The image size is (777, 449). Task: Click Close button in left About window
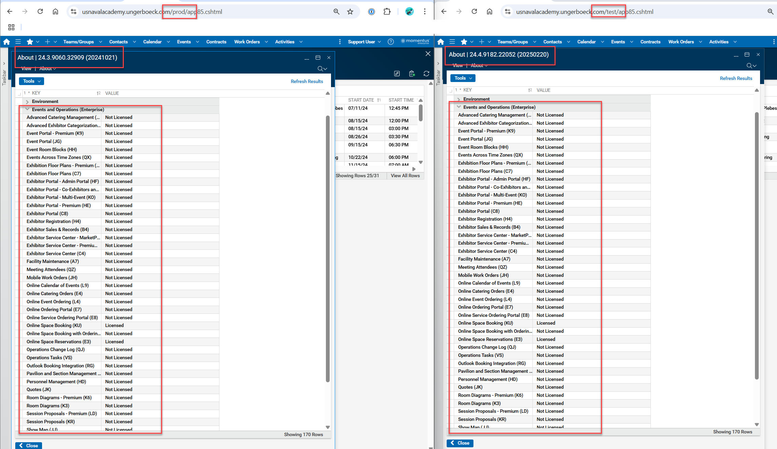click(x=29, y=446)
